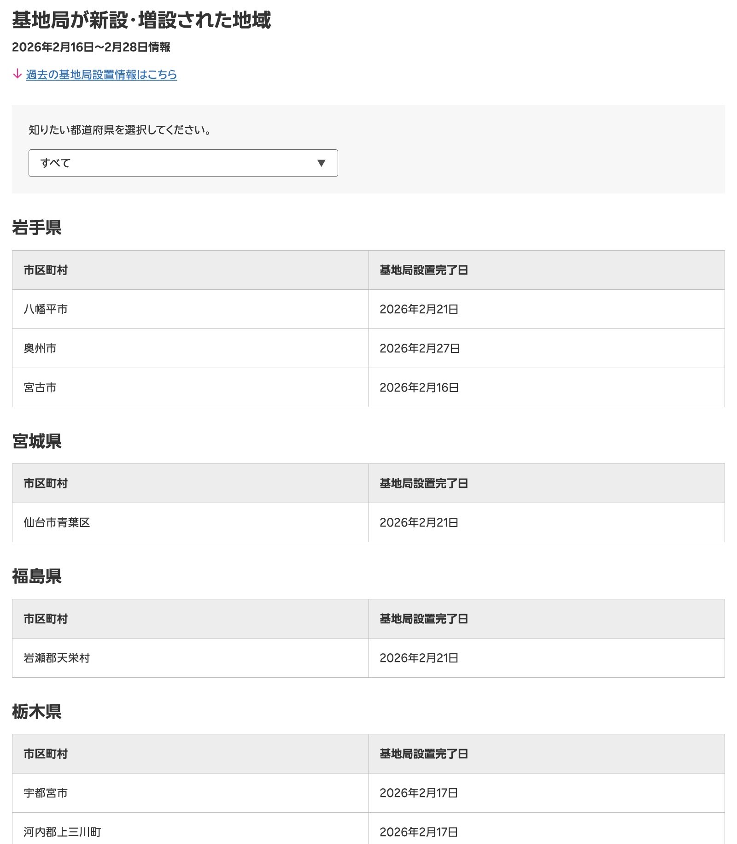Select the date range text 2026年2月16日〜2月28日情報
Screen dimensions: 737x844
[x=91, y=47]
